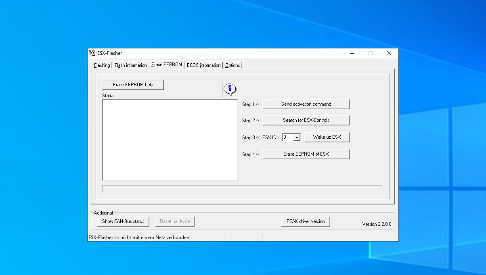
Task: Click the progress bar below the status area
Action: [242, 188]
